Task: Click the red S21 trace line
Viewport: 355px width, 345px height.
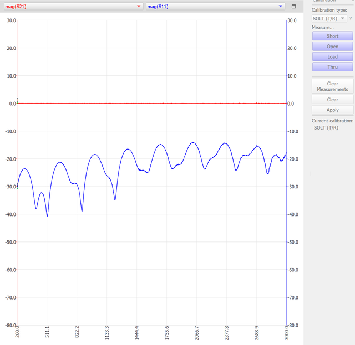Action: pyautogui.click(x=151, y=104)
